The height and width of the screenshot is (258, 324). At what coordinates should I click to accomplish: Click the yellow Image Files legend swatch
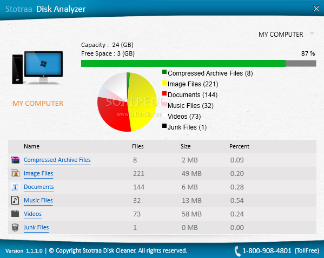tap(164, 83)
